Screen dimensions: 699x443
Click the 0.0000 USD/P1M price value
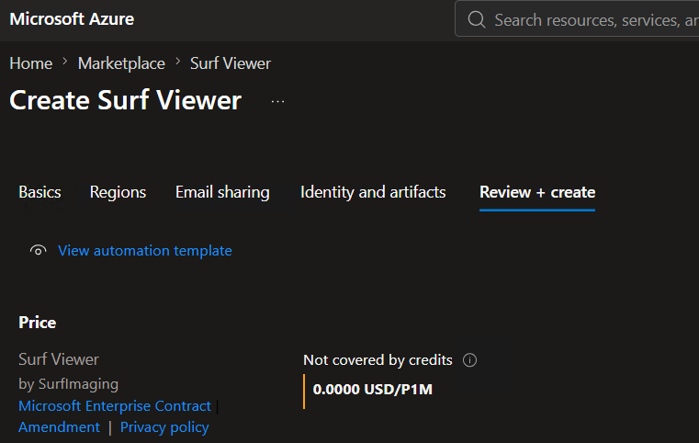373,390
